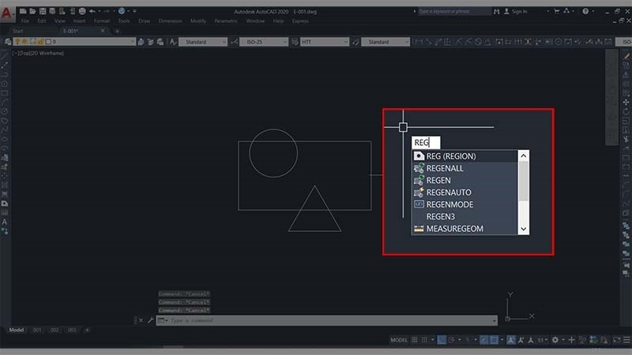Toggle the grid display in status bar
632x355 pixels.
point(414,340)
